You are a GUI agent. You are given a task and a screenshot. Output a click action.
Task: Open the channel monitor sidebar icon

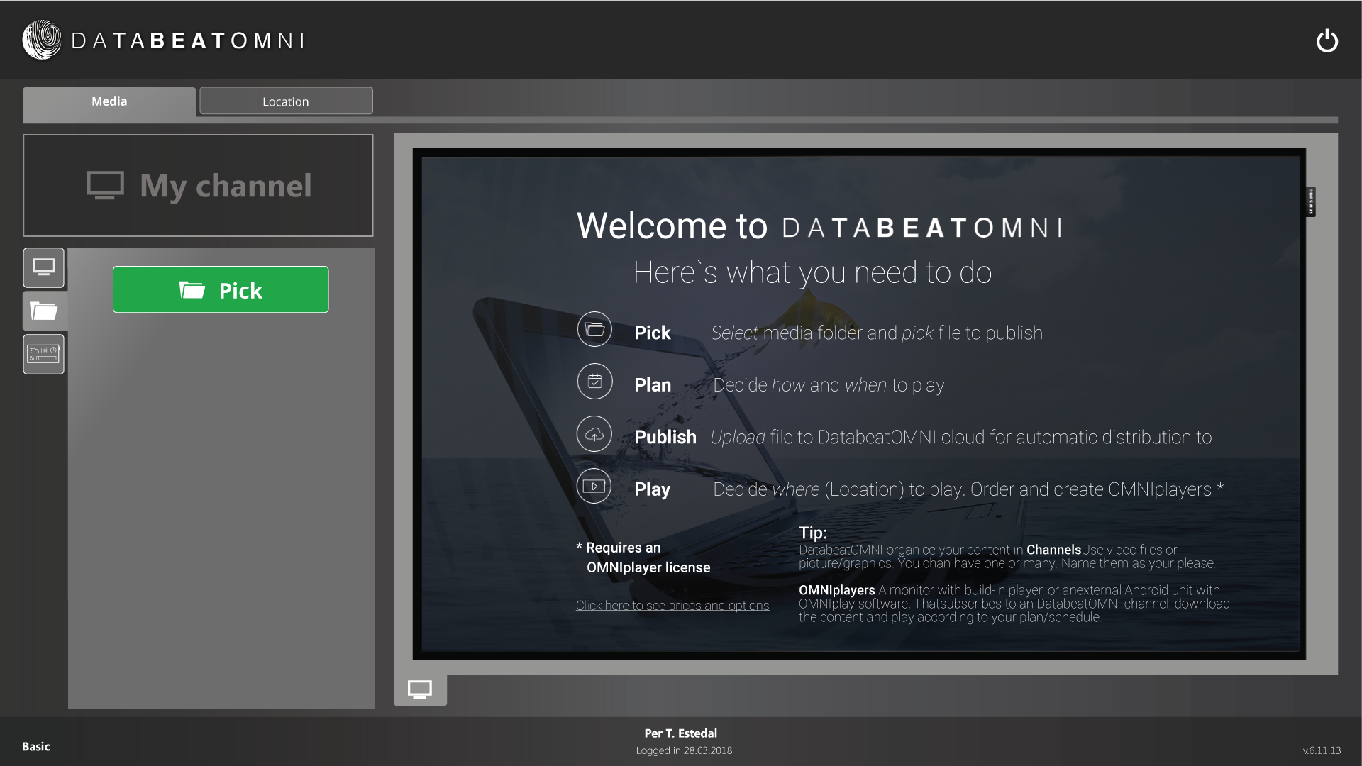point(44,267)
